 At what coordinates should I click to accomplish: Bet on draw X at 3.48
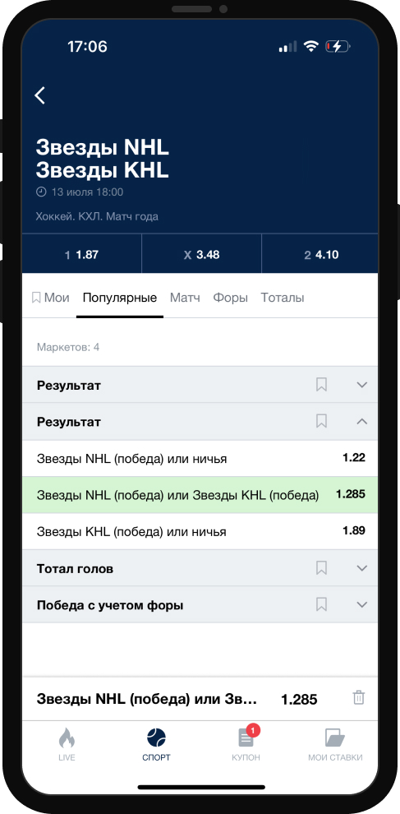click(201, 254)
